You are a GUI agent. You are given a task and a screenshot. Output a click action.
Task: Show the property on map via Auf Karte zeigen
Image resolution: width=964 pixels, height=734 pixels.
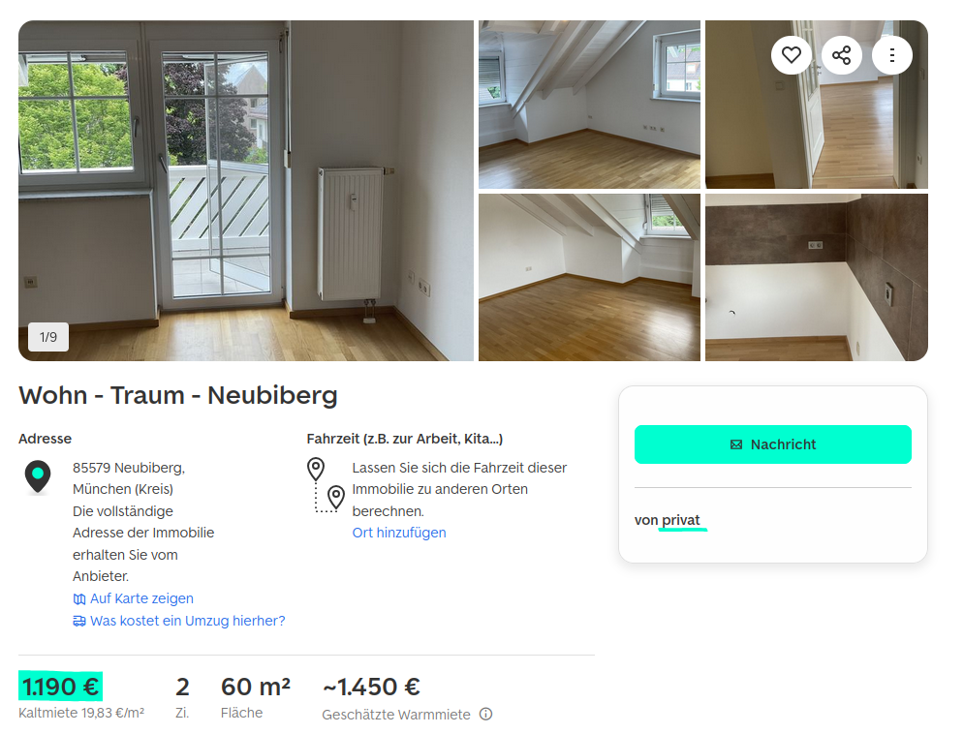(141, 598)
